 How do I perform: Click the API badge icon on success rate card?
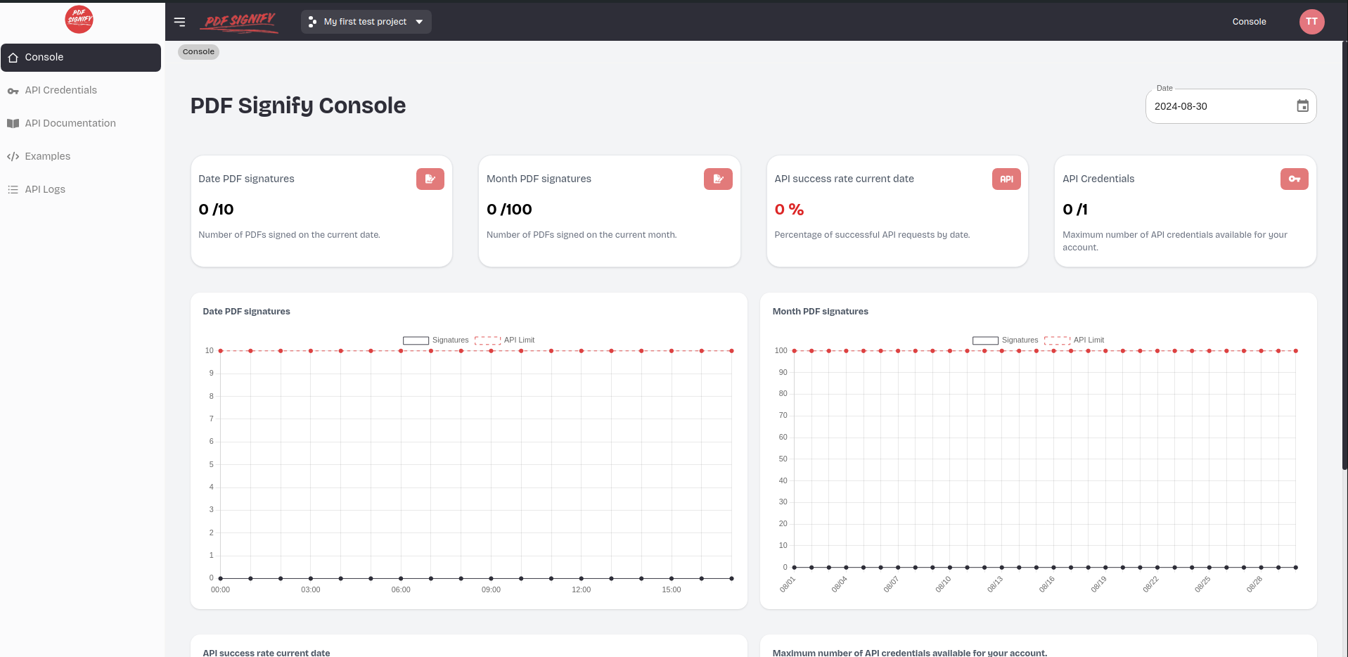(1006, 179)
